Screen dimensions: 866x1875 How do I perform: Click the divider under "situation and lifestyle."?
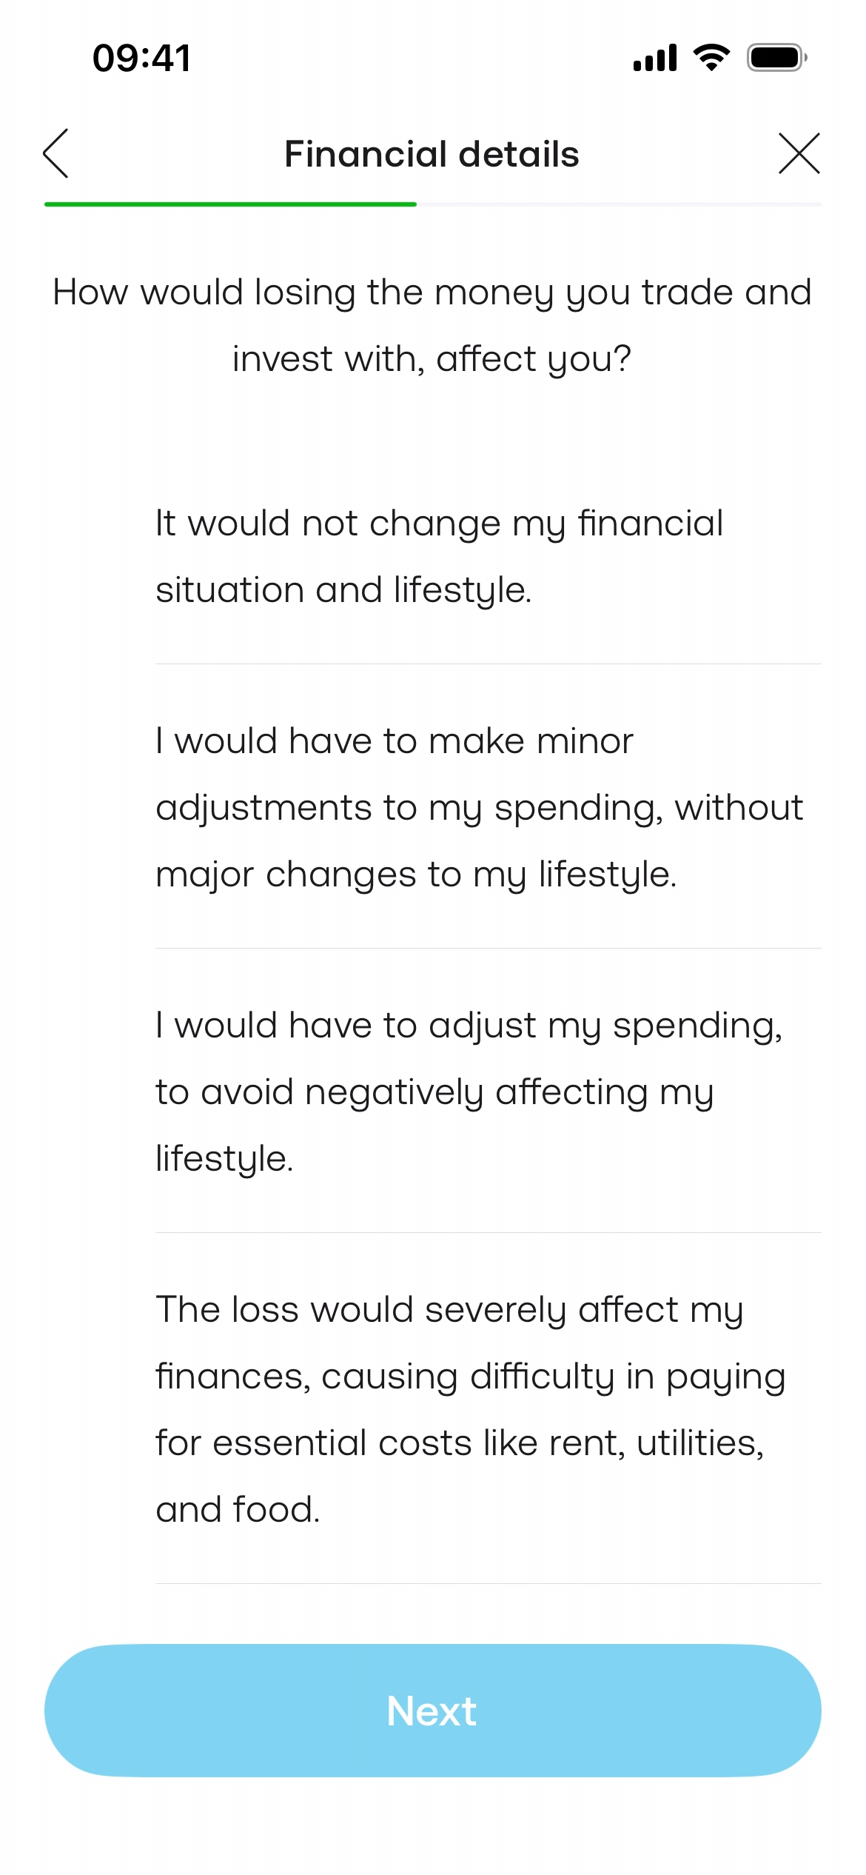tap(488, 664)
